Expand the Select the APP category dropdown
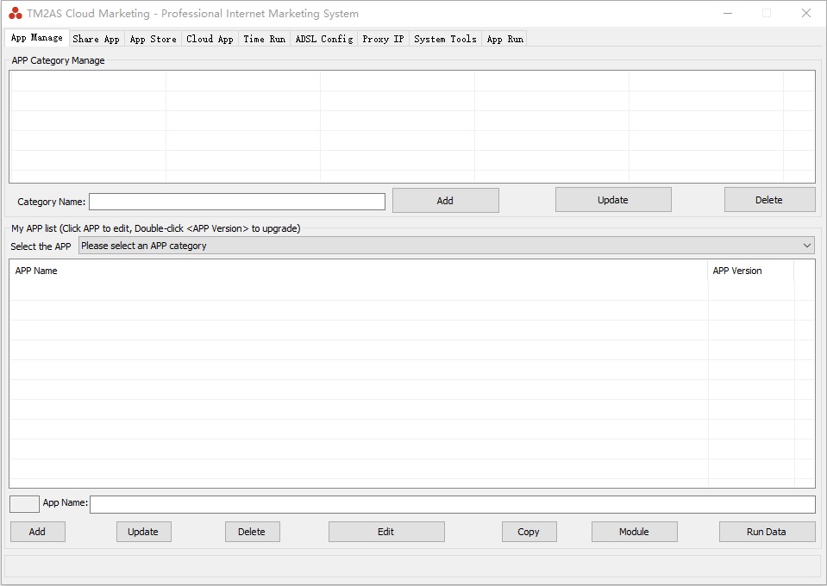 [x=446, y=246]
